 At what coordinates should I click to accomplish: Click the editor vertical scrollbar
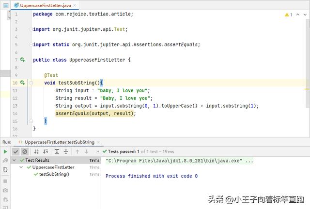308,63
